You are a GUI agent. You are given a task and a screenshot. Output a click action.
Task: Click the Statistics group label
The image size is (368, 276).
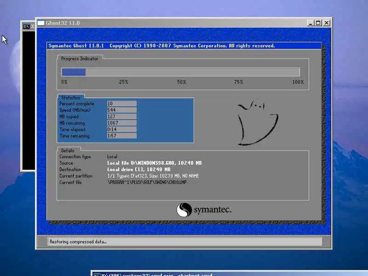coord(71,98)
